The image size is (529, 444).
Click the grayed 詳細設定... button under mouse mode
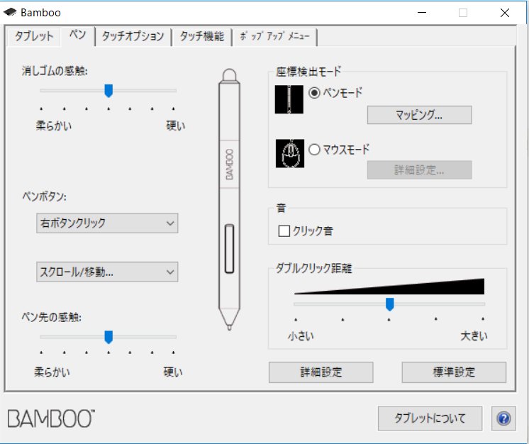click(419, 170)
